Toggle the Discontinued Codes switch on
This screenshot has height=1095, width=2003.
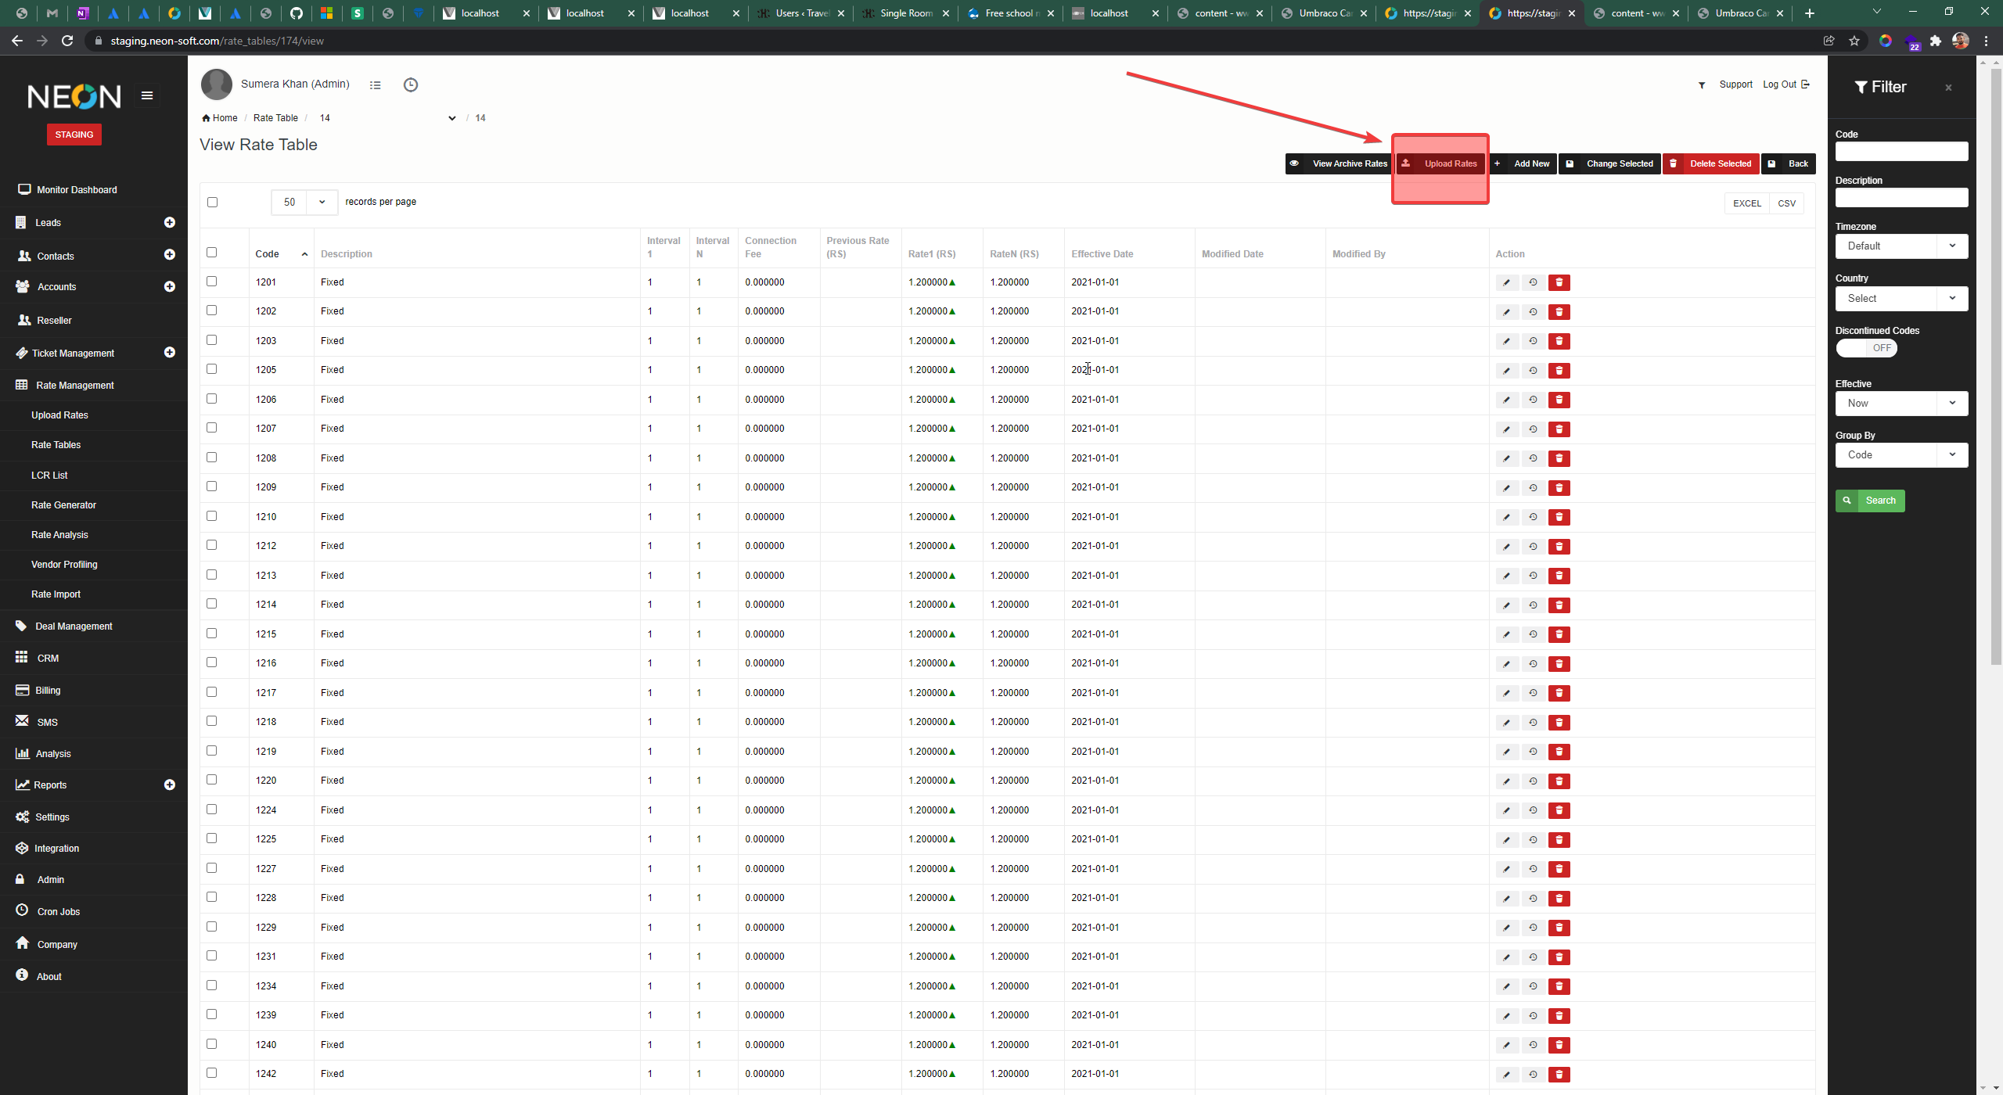(1866, 348)
